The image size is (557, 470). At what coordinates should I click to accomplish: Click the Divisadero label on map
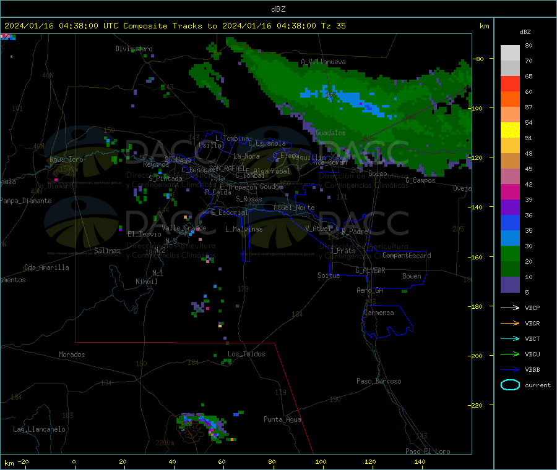134,49
